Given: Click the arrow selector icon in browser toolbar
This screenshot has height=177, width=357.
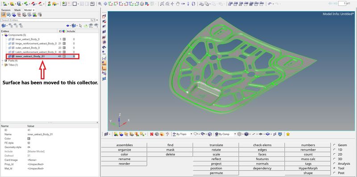Looking at the screenshot, I should pyautogui.click(x=80, y=26).
